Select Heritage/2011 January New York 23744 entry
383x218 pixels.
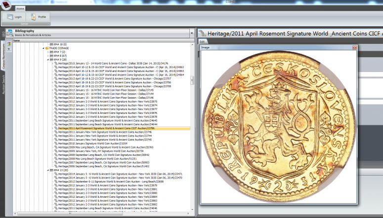(x=105, y=136)
